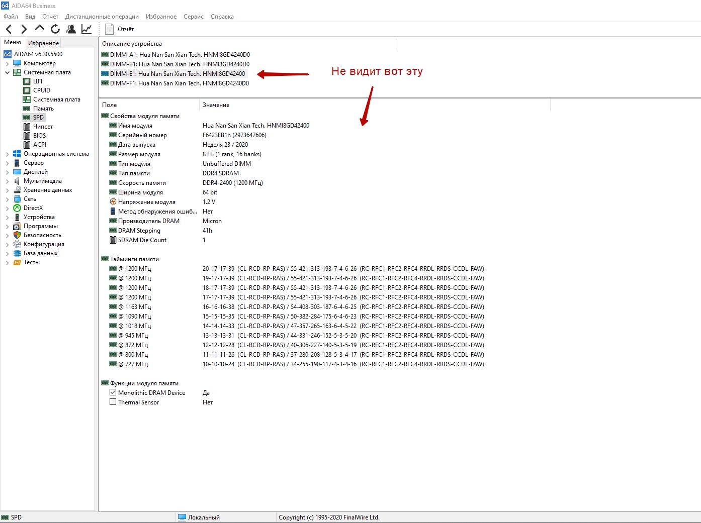Click the BIOS chip icon

coord(27,136)
